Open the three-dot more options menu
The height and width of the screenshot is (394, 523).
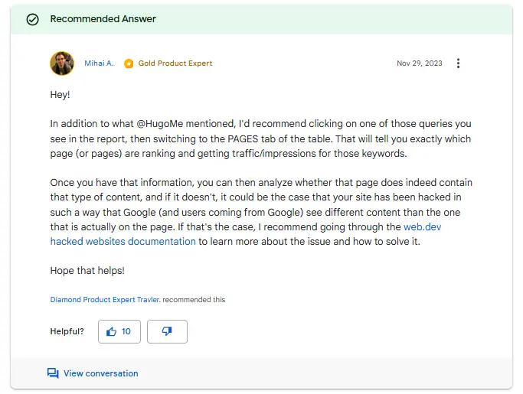coord(458,63)
